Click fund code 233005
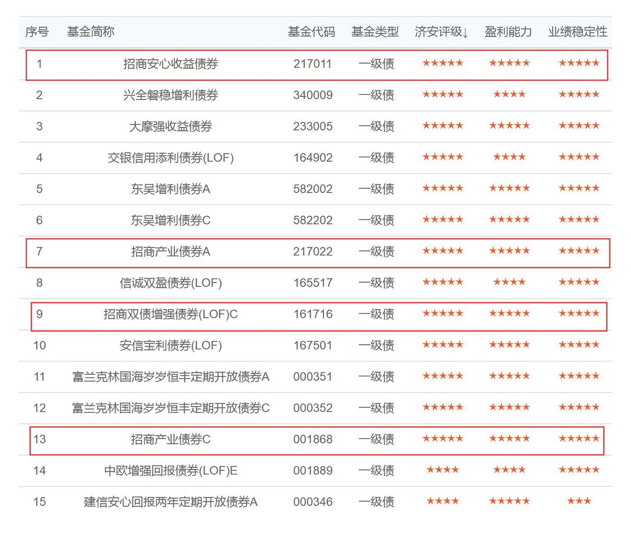 313,126
